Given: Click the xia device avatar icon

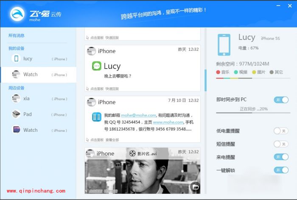Looking at the screenshot, I should point(16,99).
